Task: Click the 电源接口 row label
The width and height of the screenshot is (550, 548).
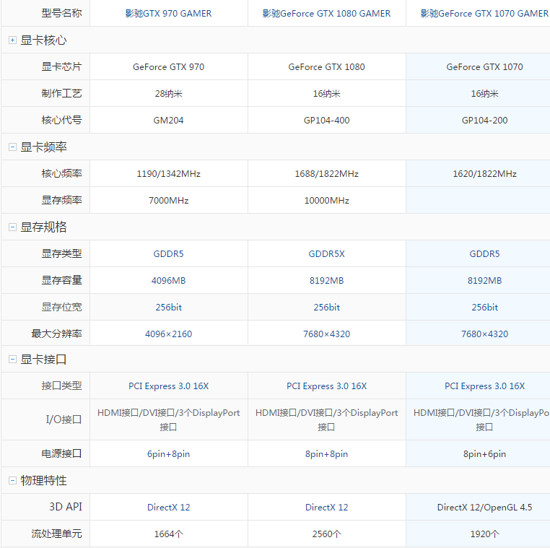Action: click(62, 453)
